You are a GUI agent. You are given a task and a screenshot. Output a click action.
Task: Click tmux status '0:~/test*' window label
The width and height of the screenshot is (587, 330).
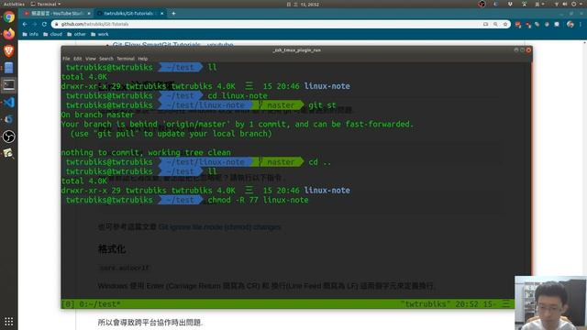point(100,304)
